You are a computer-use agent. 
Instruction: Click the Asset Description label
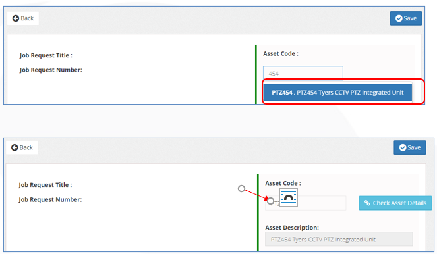292,228
